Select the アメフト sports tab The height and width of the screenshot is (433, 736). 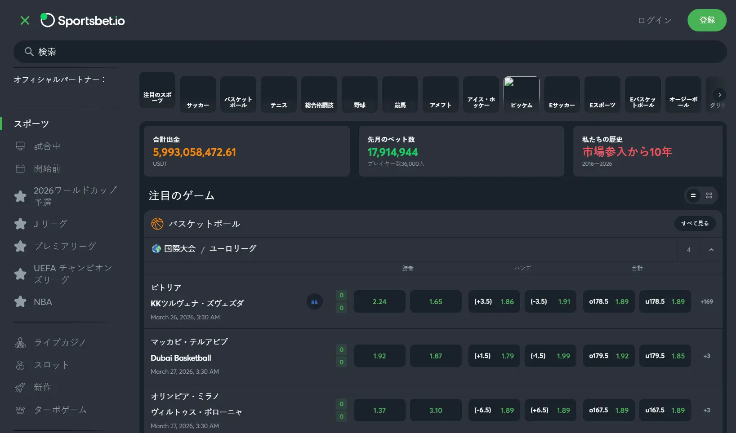[x=441, y=94]
